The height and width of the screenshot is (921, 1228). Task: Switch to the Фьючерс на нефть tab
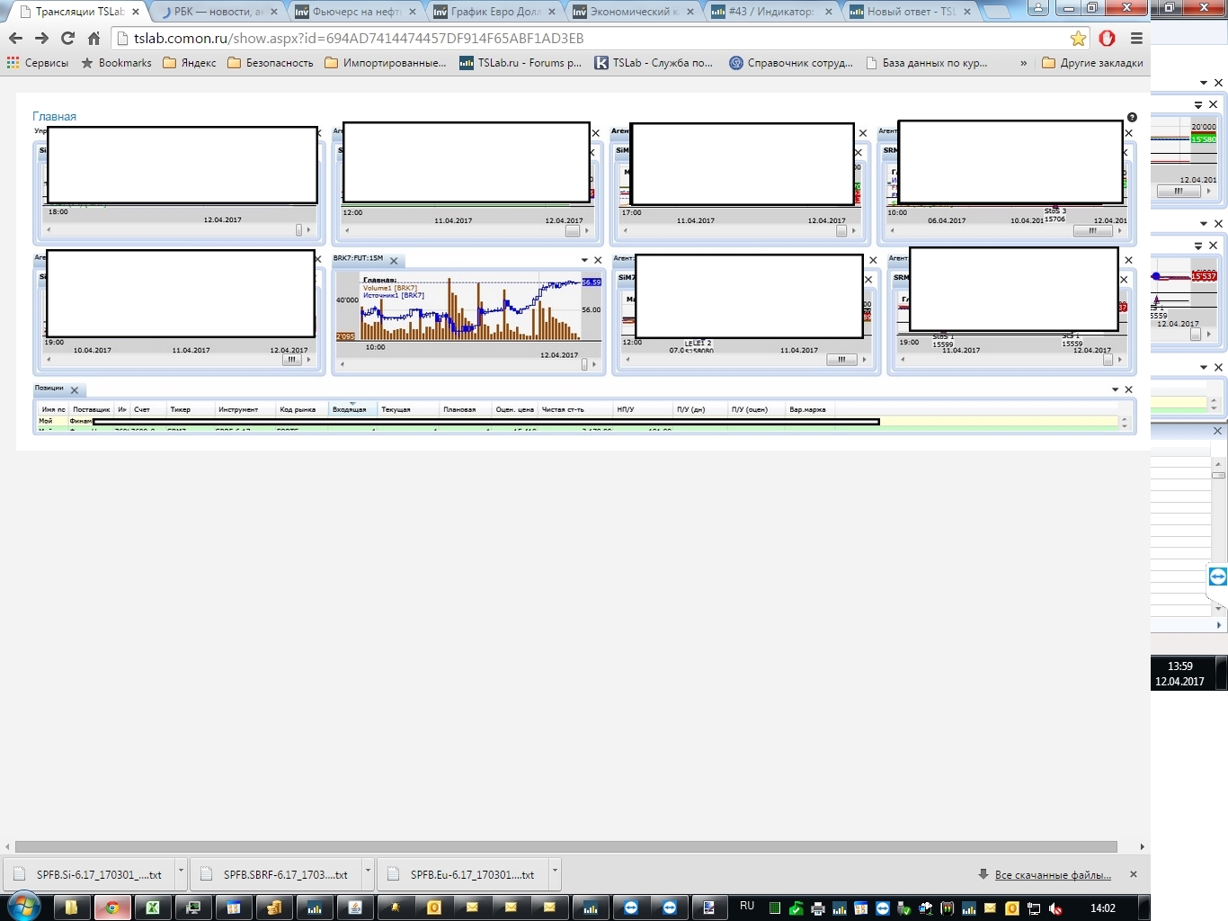pyautogui.click(x=357, y=12)
